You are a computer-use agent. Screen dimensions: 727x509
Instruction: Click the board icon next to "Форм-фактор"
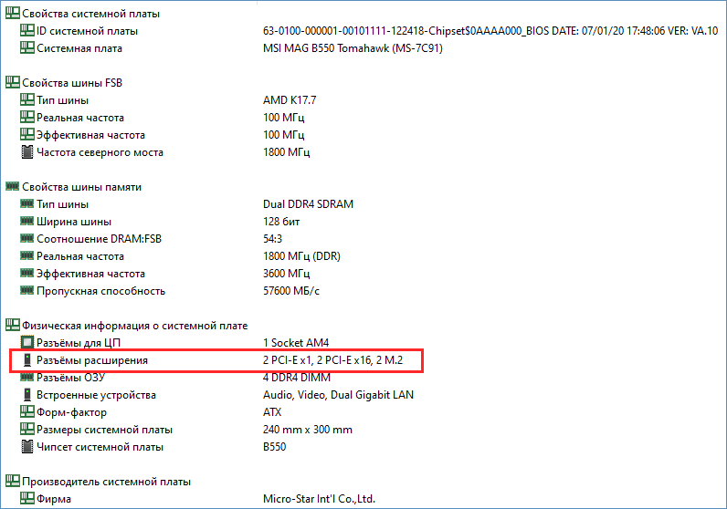(26, 411)
